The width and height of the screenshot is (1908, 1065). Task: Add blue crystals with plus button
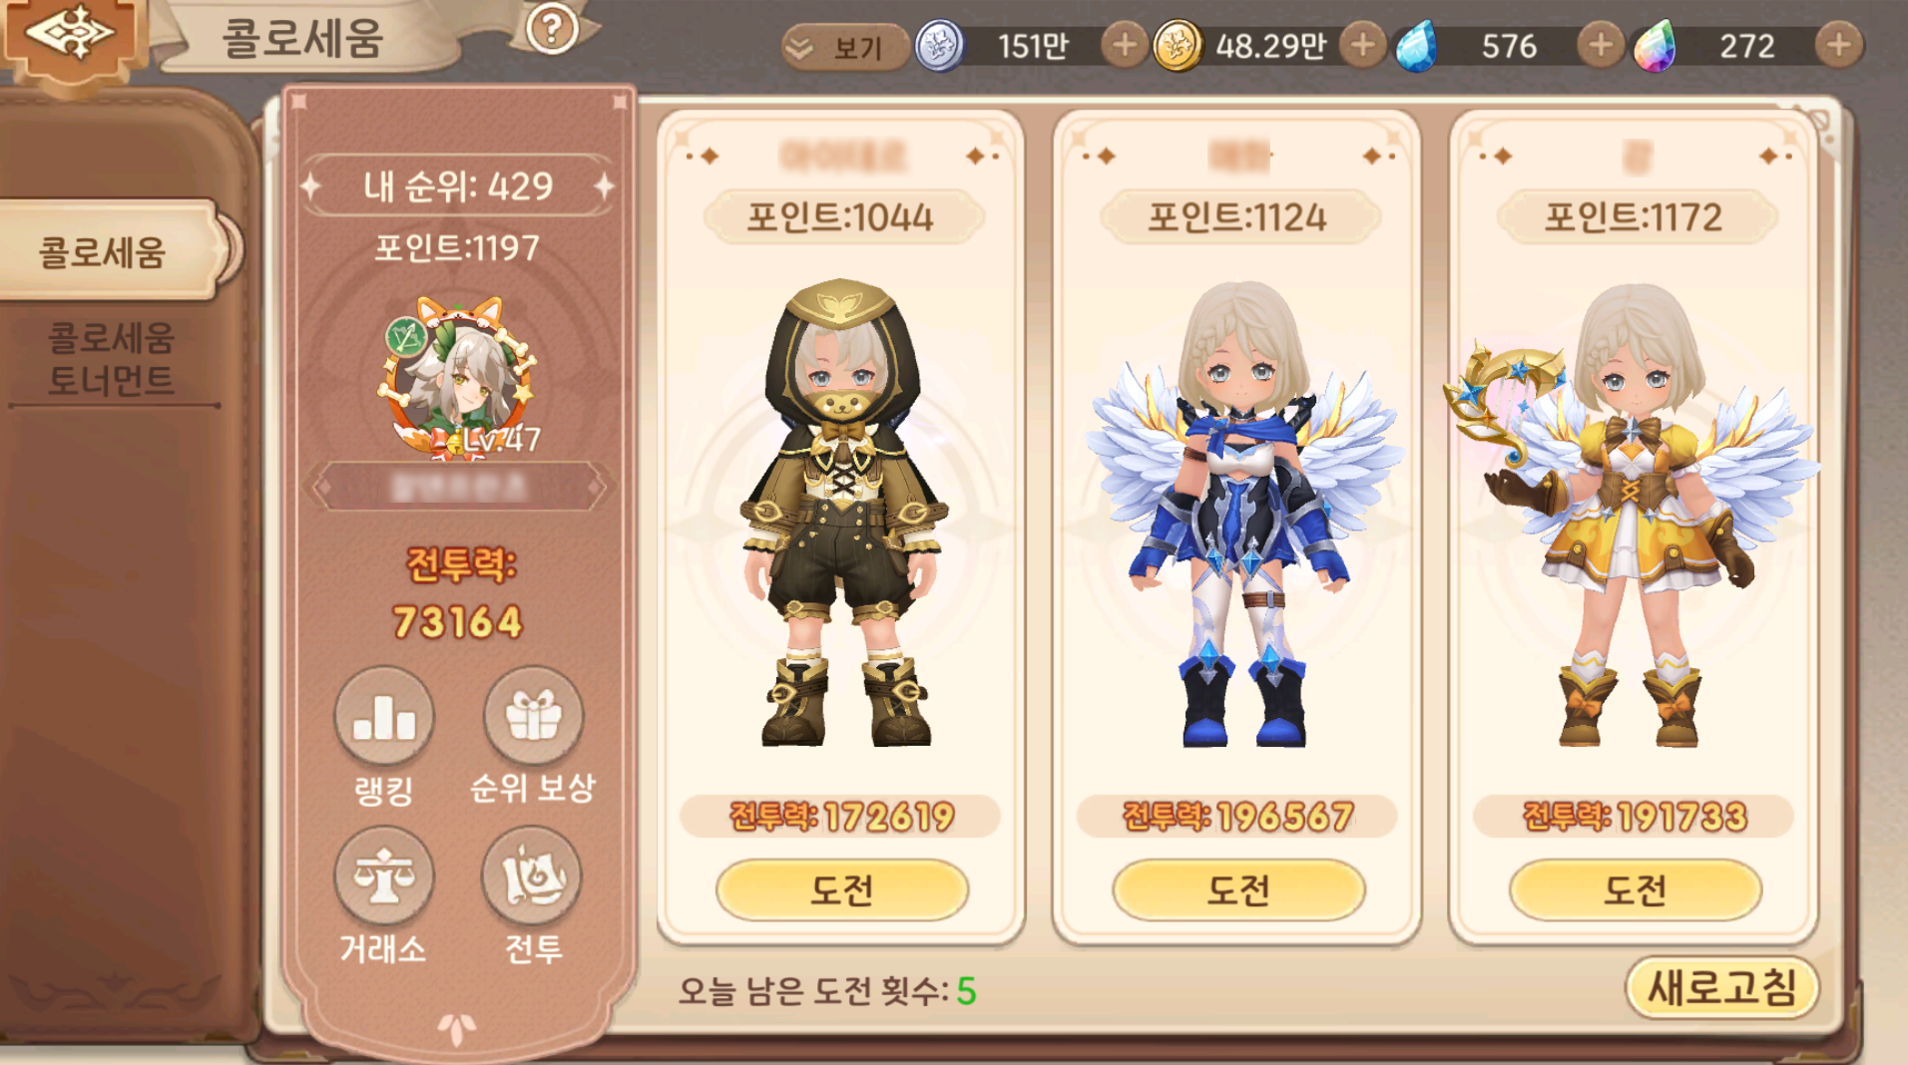click(x=1600, y=45)
